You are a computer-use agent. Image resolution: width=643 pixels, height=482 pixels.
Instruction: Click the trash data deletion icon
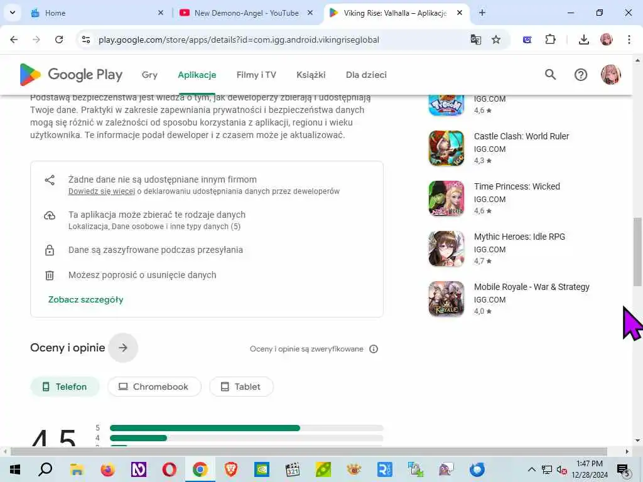pos(50,276)
